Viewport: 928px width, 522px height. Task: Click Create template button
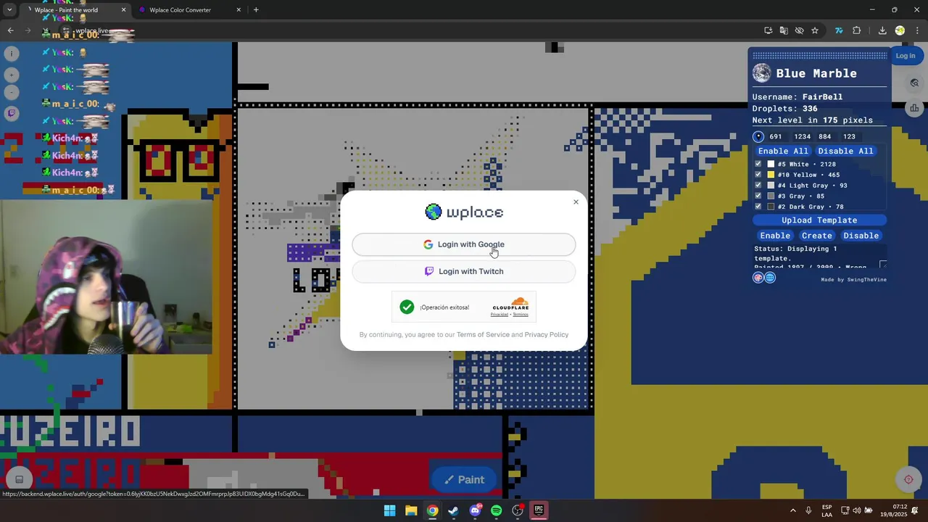point(816,236)
